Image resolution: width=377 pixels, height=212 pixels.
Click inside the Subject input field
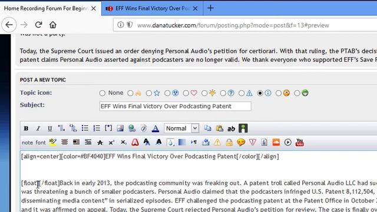[176, 106]
